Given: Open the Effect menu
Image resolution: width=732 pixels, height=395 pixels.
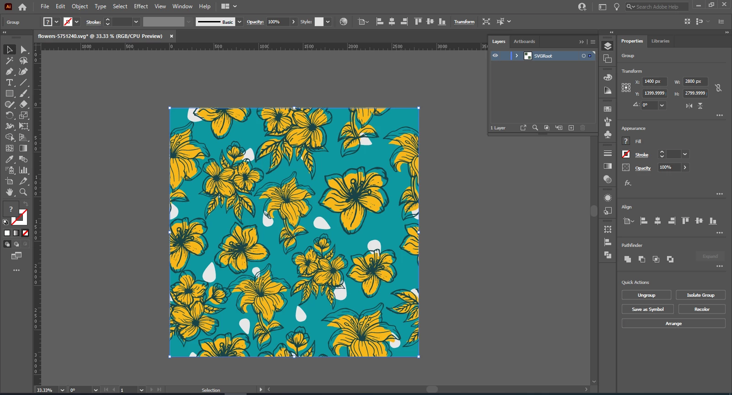Looking at the screenshot, I should click(x=141, y=6).
